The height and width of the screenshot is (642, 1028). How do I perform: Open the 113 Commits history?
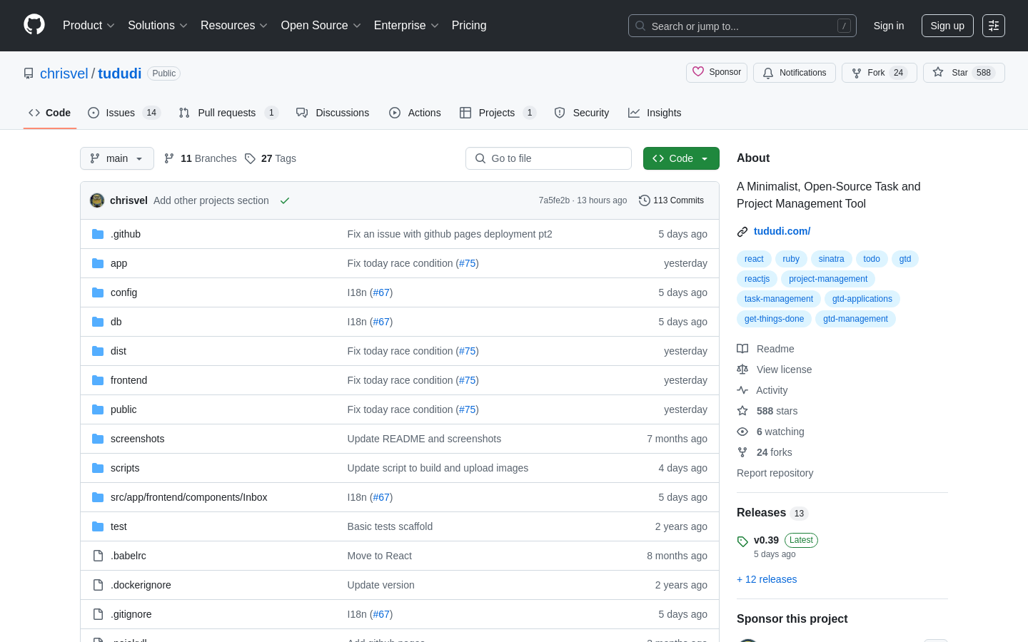671,200
